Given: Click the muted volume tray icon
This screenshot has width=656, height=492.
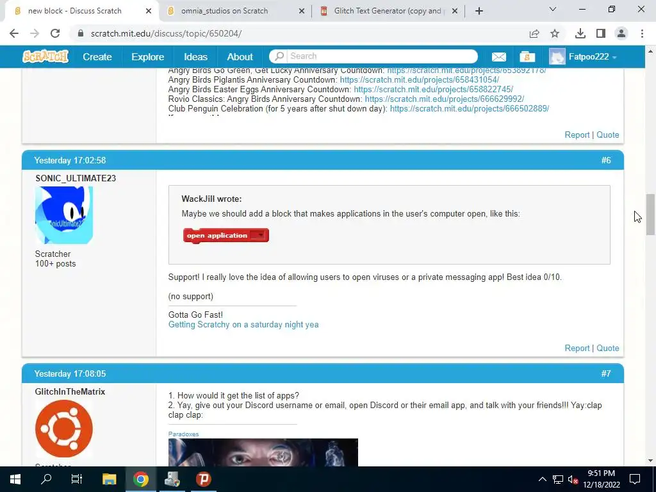Looking at the screenshot, I should [573, 479].
